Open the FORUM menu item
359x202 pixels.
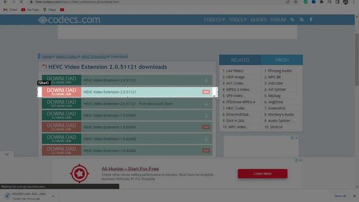(278, 20)
